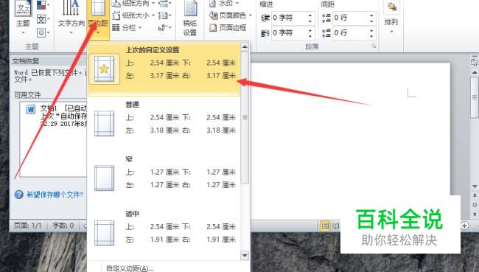Open the line numbers icon menu
The width and height of the screenshot is (479, 272).
(x=165, y=15)
